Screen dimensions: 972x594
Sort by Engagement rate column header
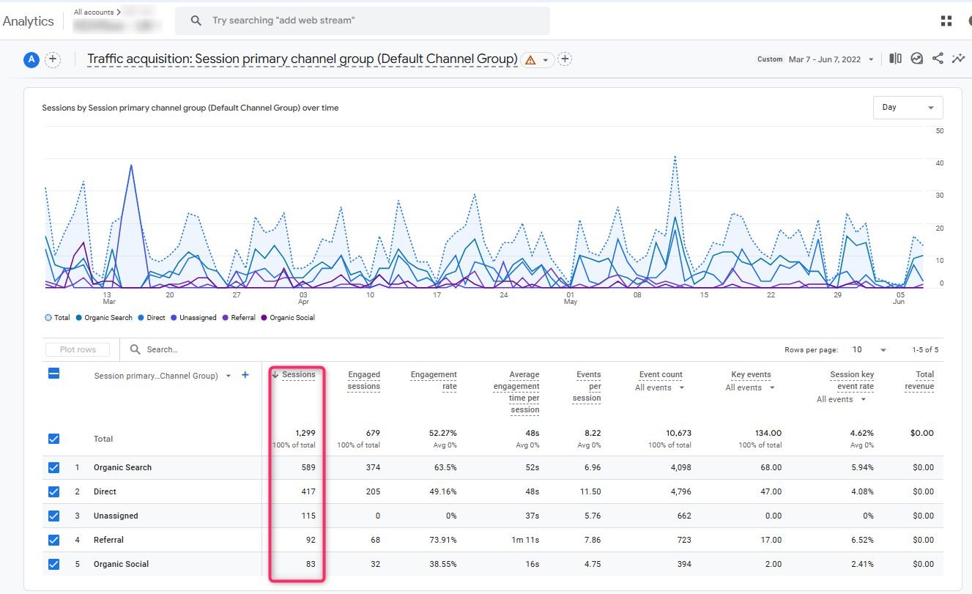(x=434, y=380)
